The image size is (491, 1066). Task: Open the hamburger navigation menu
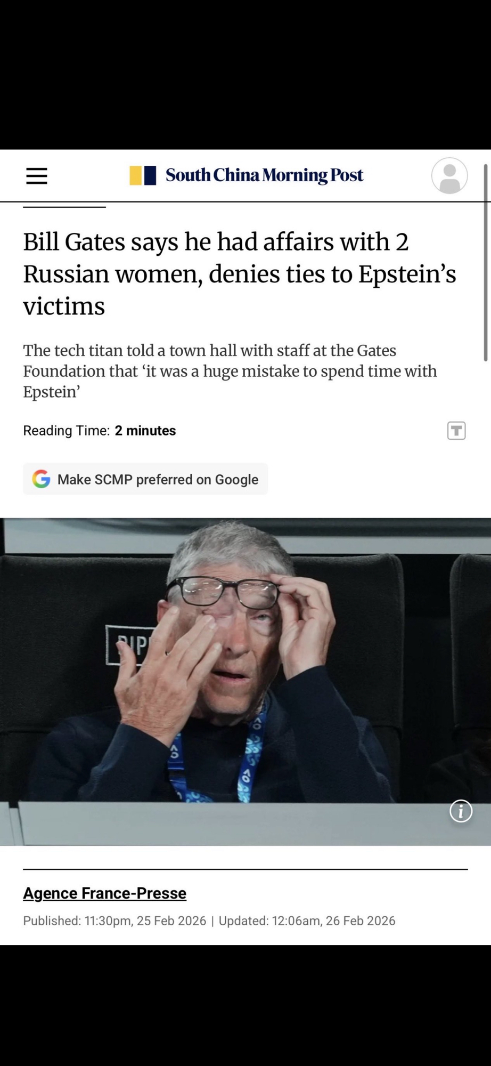[37, 176]
